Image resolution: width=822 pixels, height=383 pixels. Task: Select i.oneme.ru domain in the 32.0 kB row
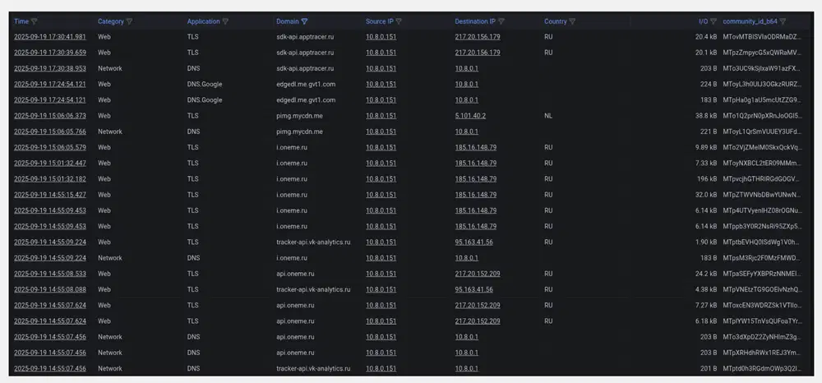(292, 195)
